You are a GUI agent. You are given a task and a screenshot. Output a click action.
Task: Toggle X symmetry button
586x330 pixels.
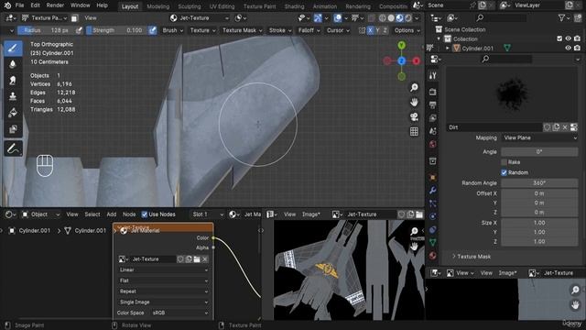[370, 30]
